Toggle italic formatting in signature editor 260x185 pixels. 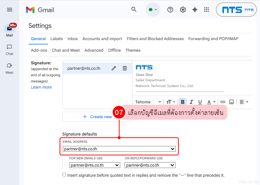click(x=191, y=102)
